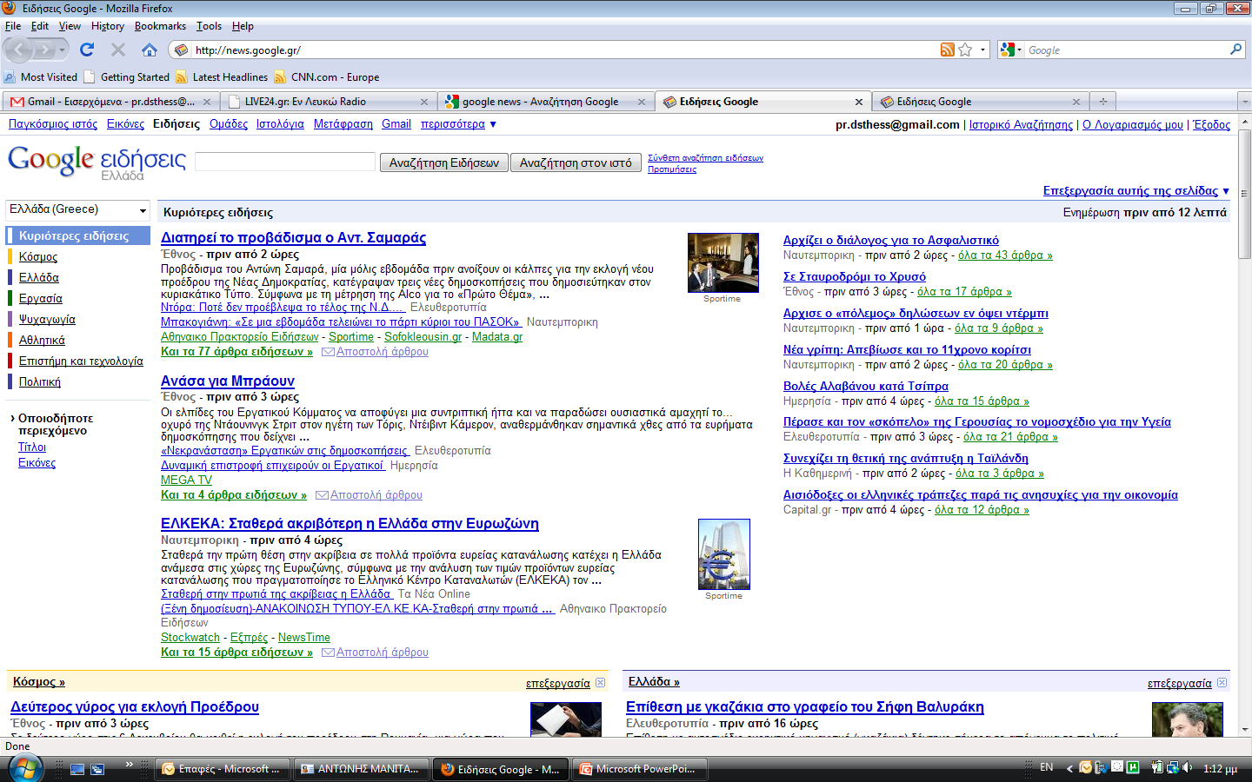Click email article icon for ΕΛΚΕΚΑ story
The image size is (1252, 782).
tap(328, 653)
